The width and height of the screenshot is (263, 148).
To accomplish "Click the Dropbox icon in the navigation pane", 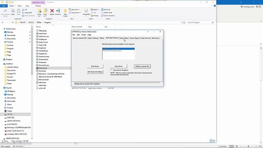I will click(x=5, y=59).
